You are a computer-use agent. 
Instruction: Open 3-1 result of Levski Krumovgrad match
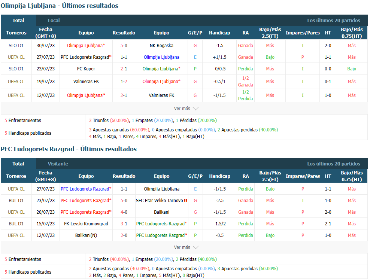[x=124, y=223]
